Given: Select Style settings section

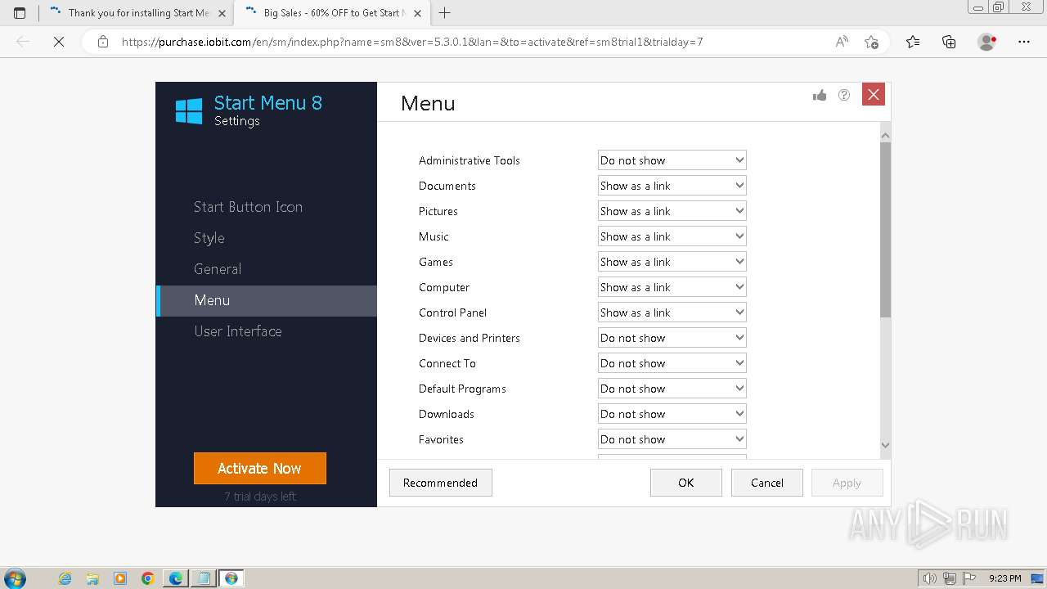Looking at the screenshot, I should pyautogui.click(x=267, y=238).
